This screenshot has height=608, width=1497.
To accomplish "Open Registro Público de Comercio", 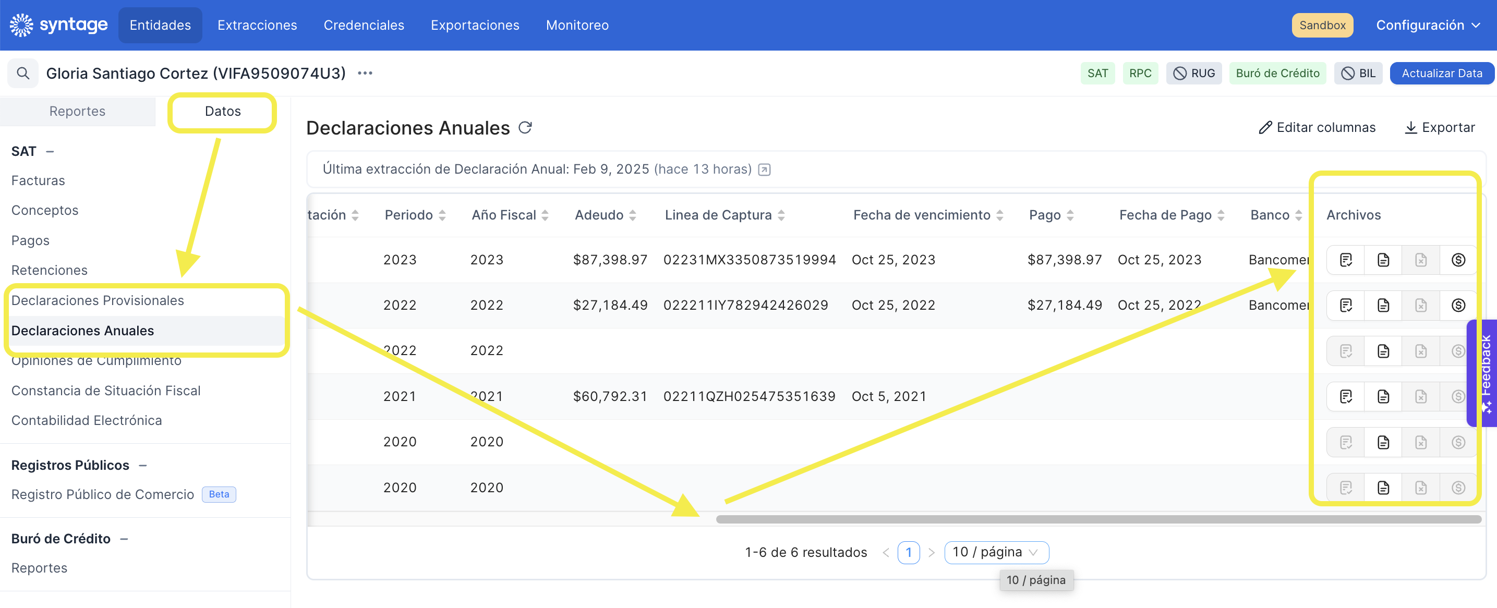I will [102, 494].
